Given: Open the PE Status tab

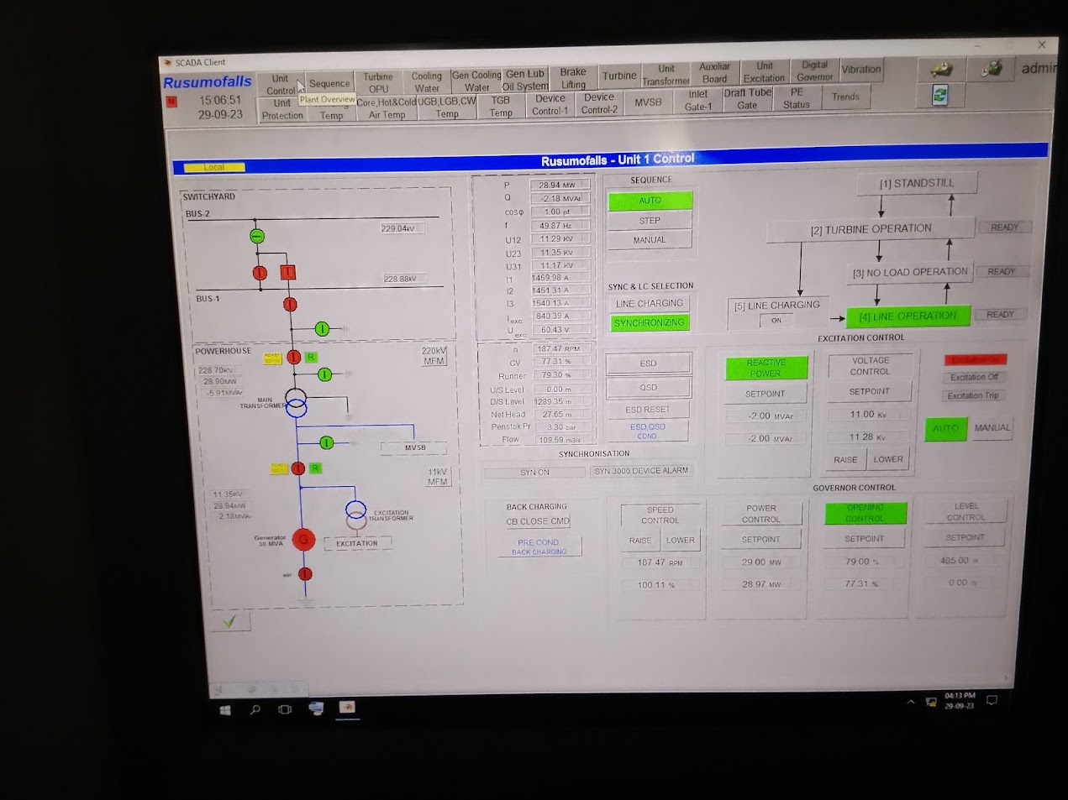Looking at the screenshot, I should (797, 98).
